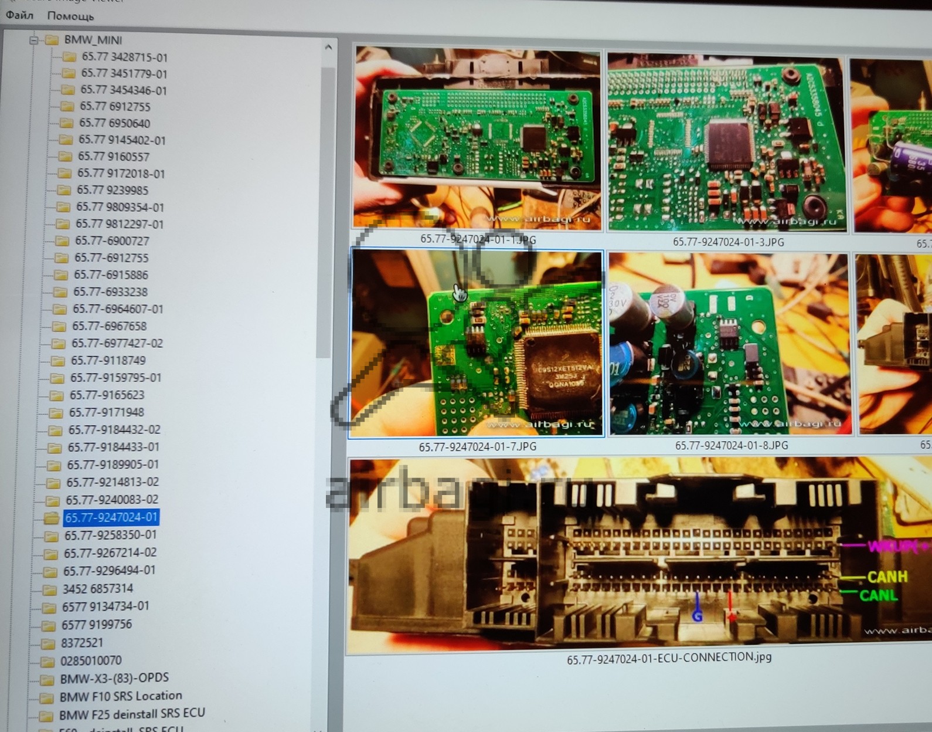Click folder icon of 65.77-9165623
932x732 pixels.
click(x=56, y=395)
